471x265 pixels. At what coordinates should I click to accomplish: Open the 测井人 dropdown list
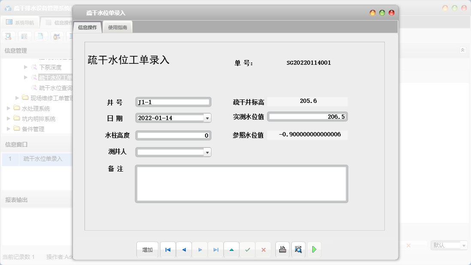tap(207, 152)
